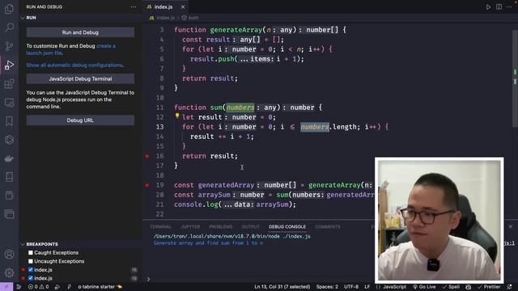The height and width of the screenshot is (291, 518).
Task: Click the Debug URL button
Action: click(80, 120)
